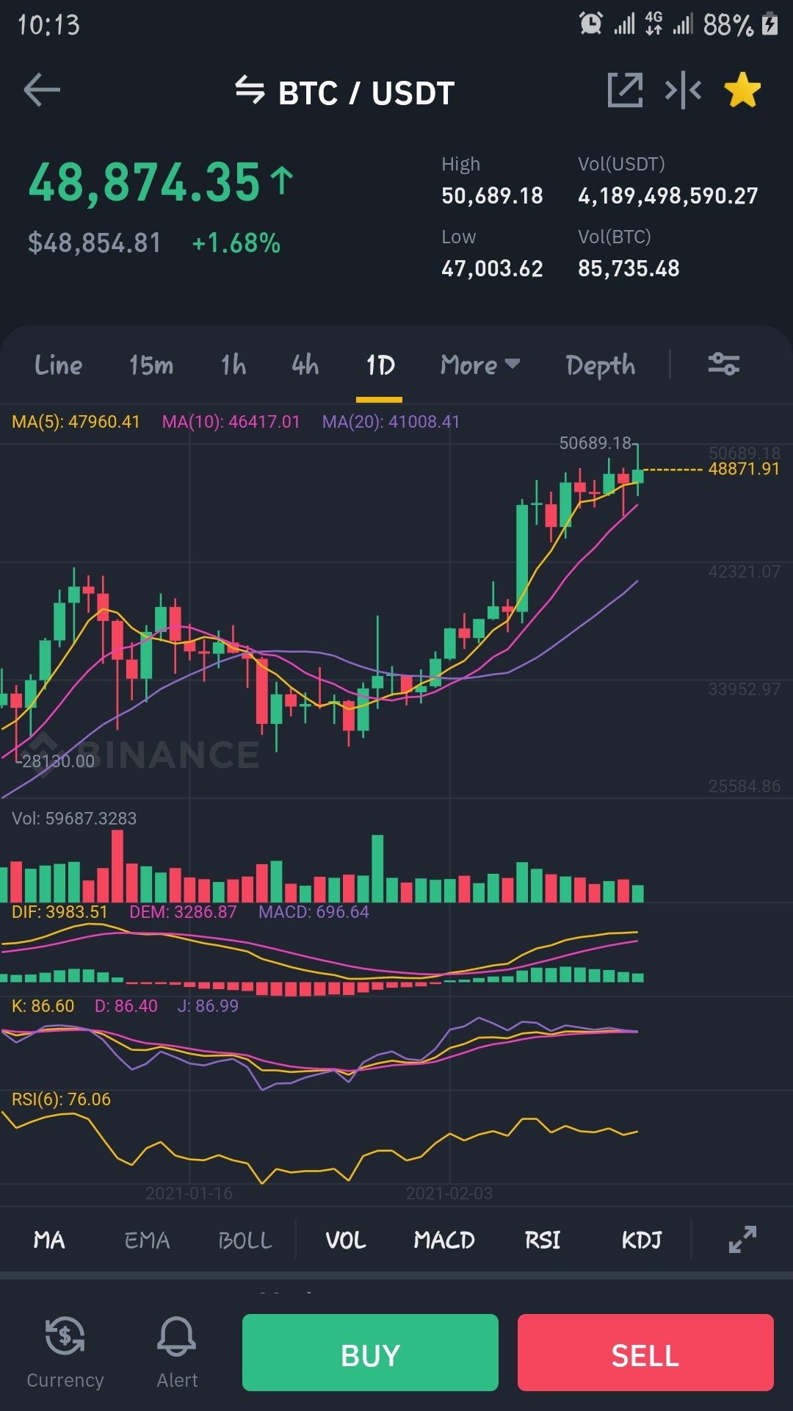The height and width of the screenshot is (1411, 793).
Task: Expand chart to fullscreen
Action: click(x=742, y=1240)
